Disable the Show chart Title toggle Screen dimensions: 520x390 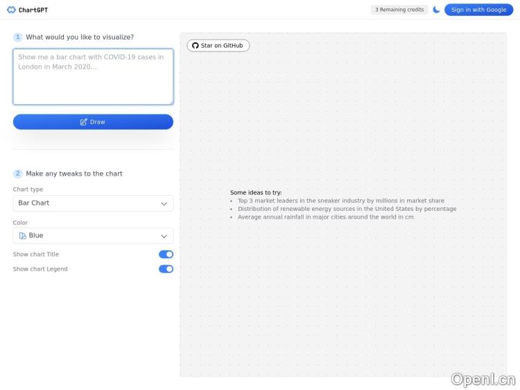[x=166, y=255]
